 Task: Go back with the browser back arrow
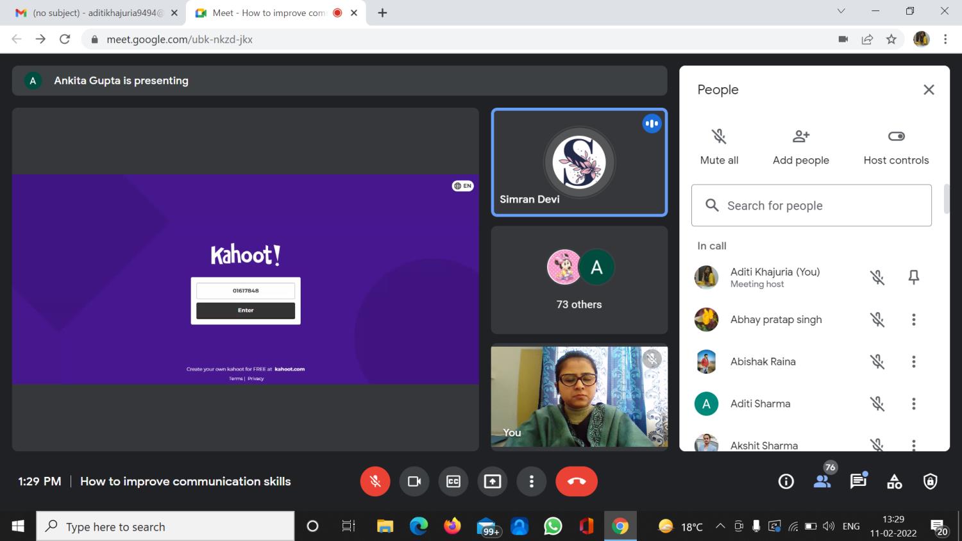[x=17, y=39]
